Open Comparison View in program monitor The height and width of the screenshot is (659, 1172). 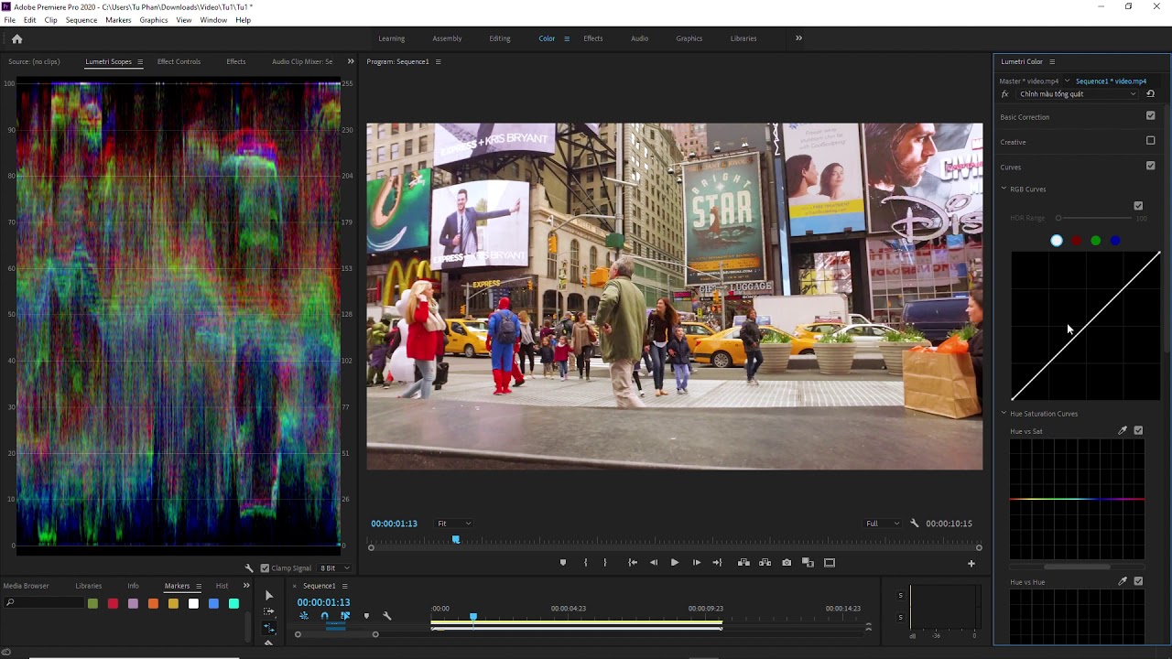click(808, 563)
